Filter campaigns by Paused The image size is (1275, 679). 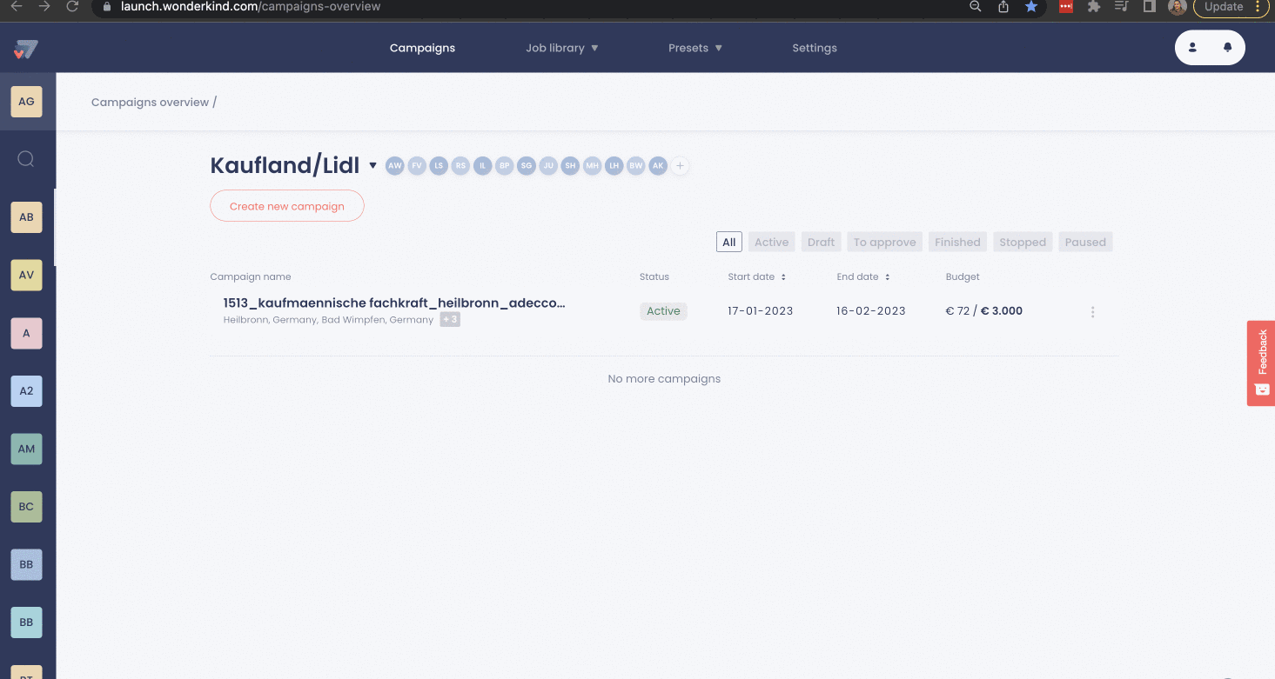pos(1085,243)
